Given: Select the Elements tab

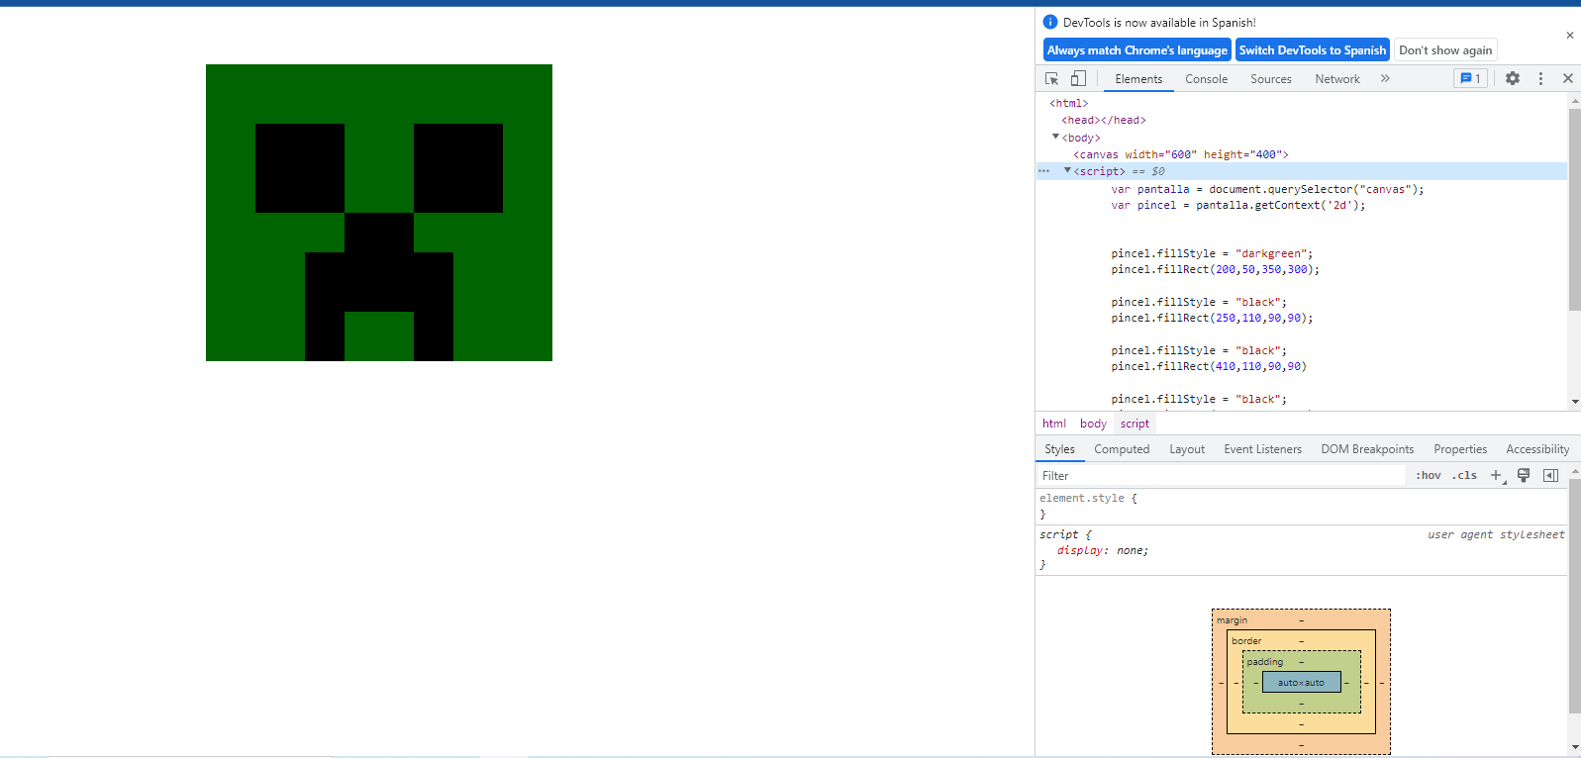Looking at the screenshot, I should [x=1138, y=79].
